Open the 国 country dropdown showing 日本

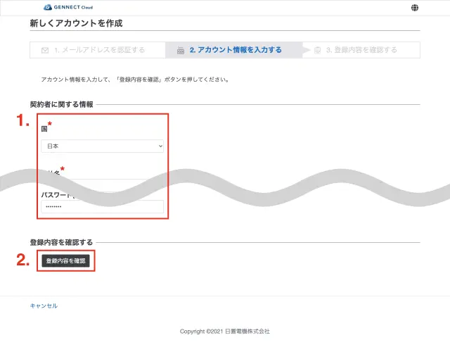tap(102, 146)
